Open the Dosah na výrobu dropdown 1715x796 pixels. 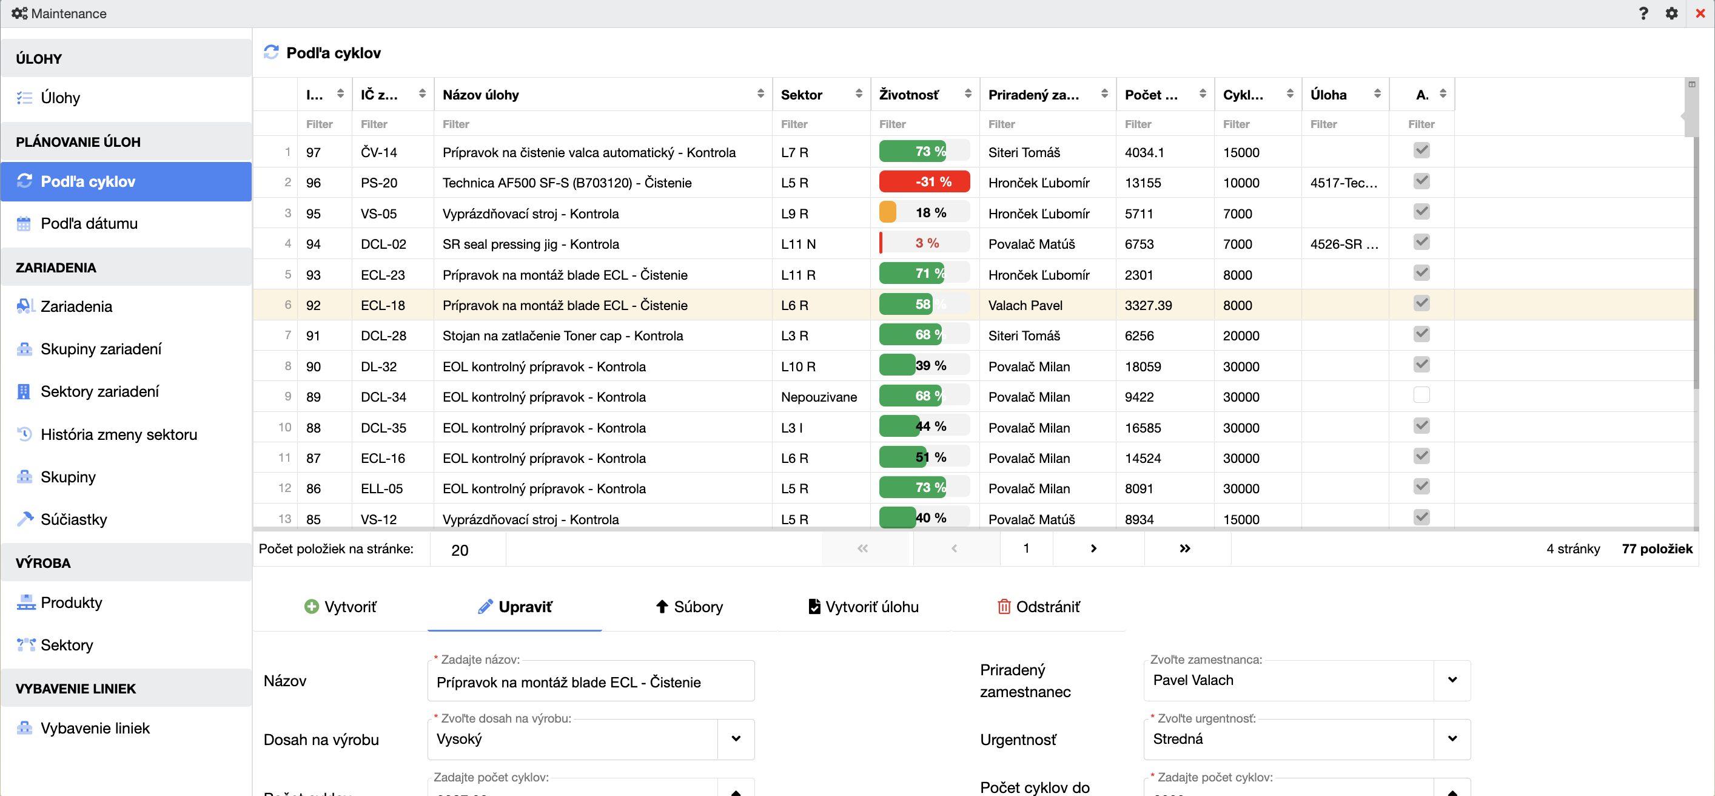coord(736,738)
